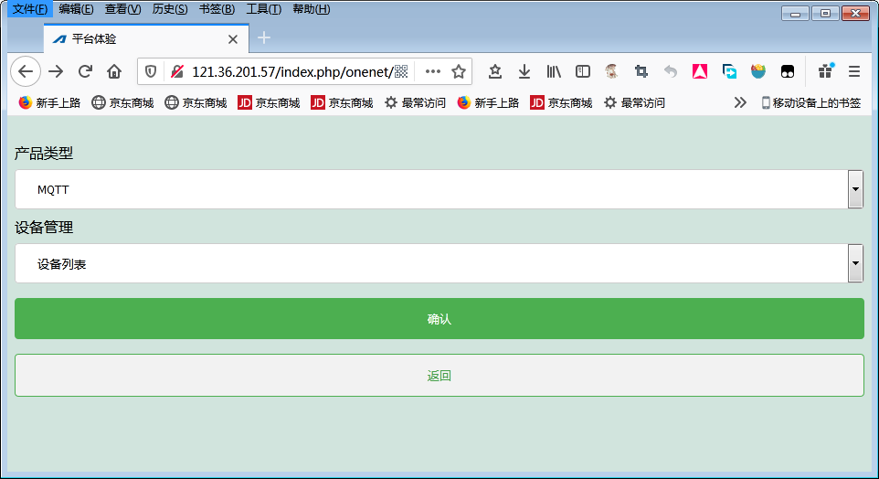Viewport: 879px width, 479px height.
Task: Show more bookmarks with double chevron
Action: pos(740,102)
